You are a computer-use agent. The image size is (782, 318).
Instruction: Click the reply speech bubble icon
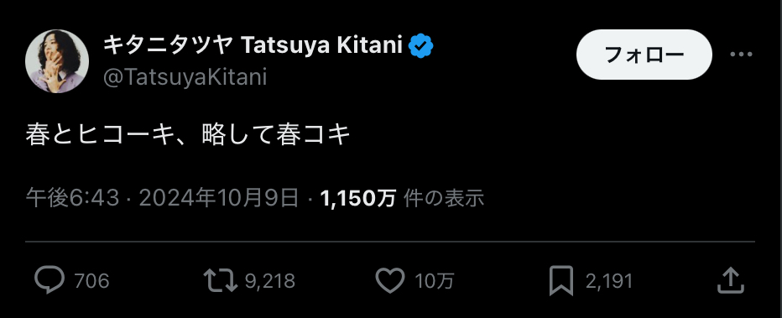[50, 280]
